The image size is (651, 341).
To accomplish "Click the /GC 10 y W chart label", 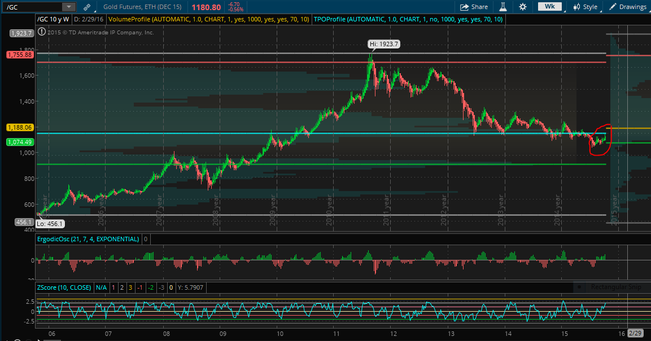I will (x=53, y=19).
